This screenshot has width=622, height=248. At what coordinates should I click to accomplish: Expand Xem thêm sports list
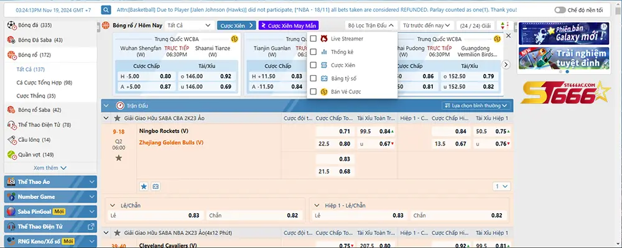coord(50,168)
